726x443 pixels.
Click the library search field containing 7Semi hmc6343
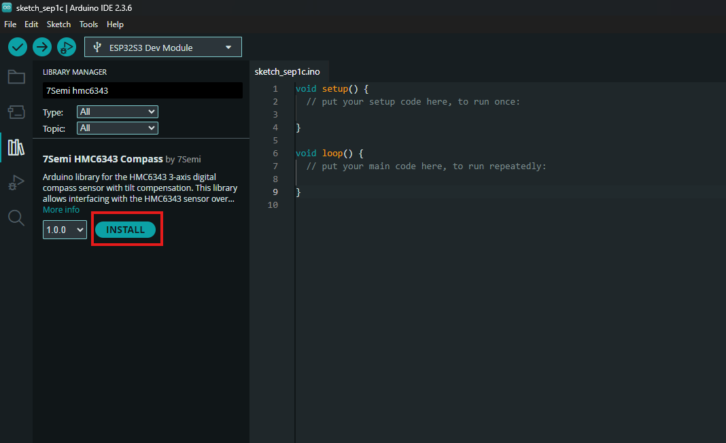(x=143, y=91)
